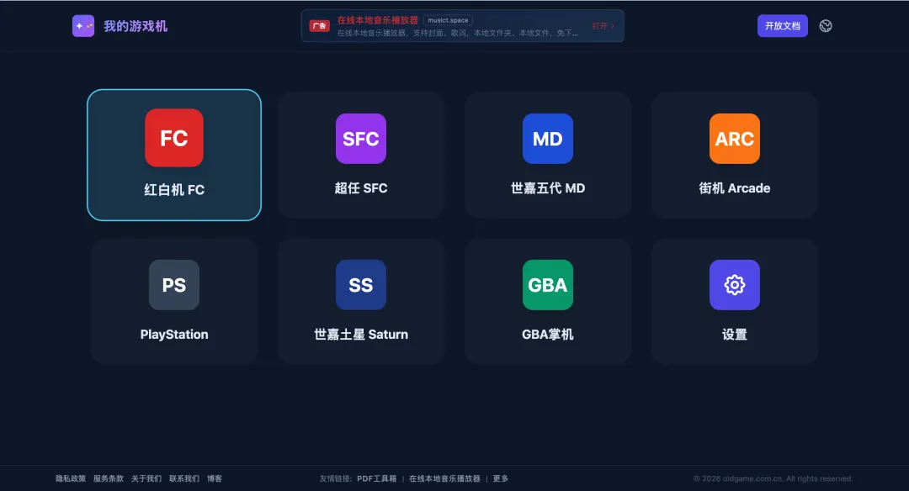Click 打开 on the ad banner
The width and height of the screenshot is (909, 491).
tap(603, 26)
